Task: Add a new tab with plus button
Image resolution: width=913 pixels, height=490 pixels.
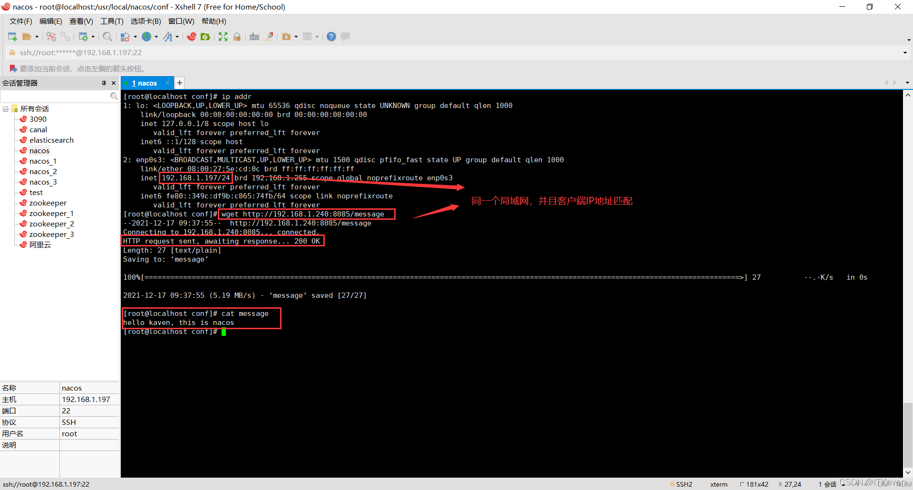Action: pos(180,83)
